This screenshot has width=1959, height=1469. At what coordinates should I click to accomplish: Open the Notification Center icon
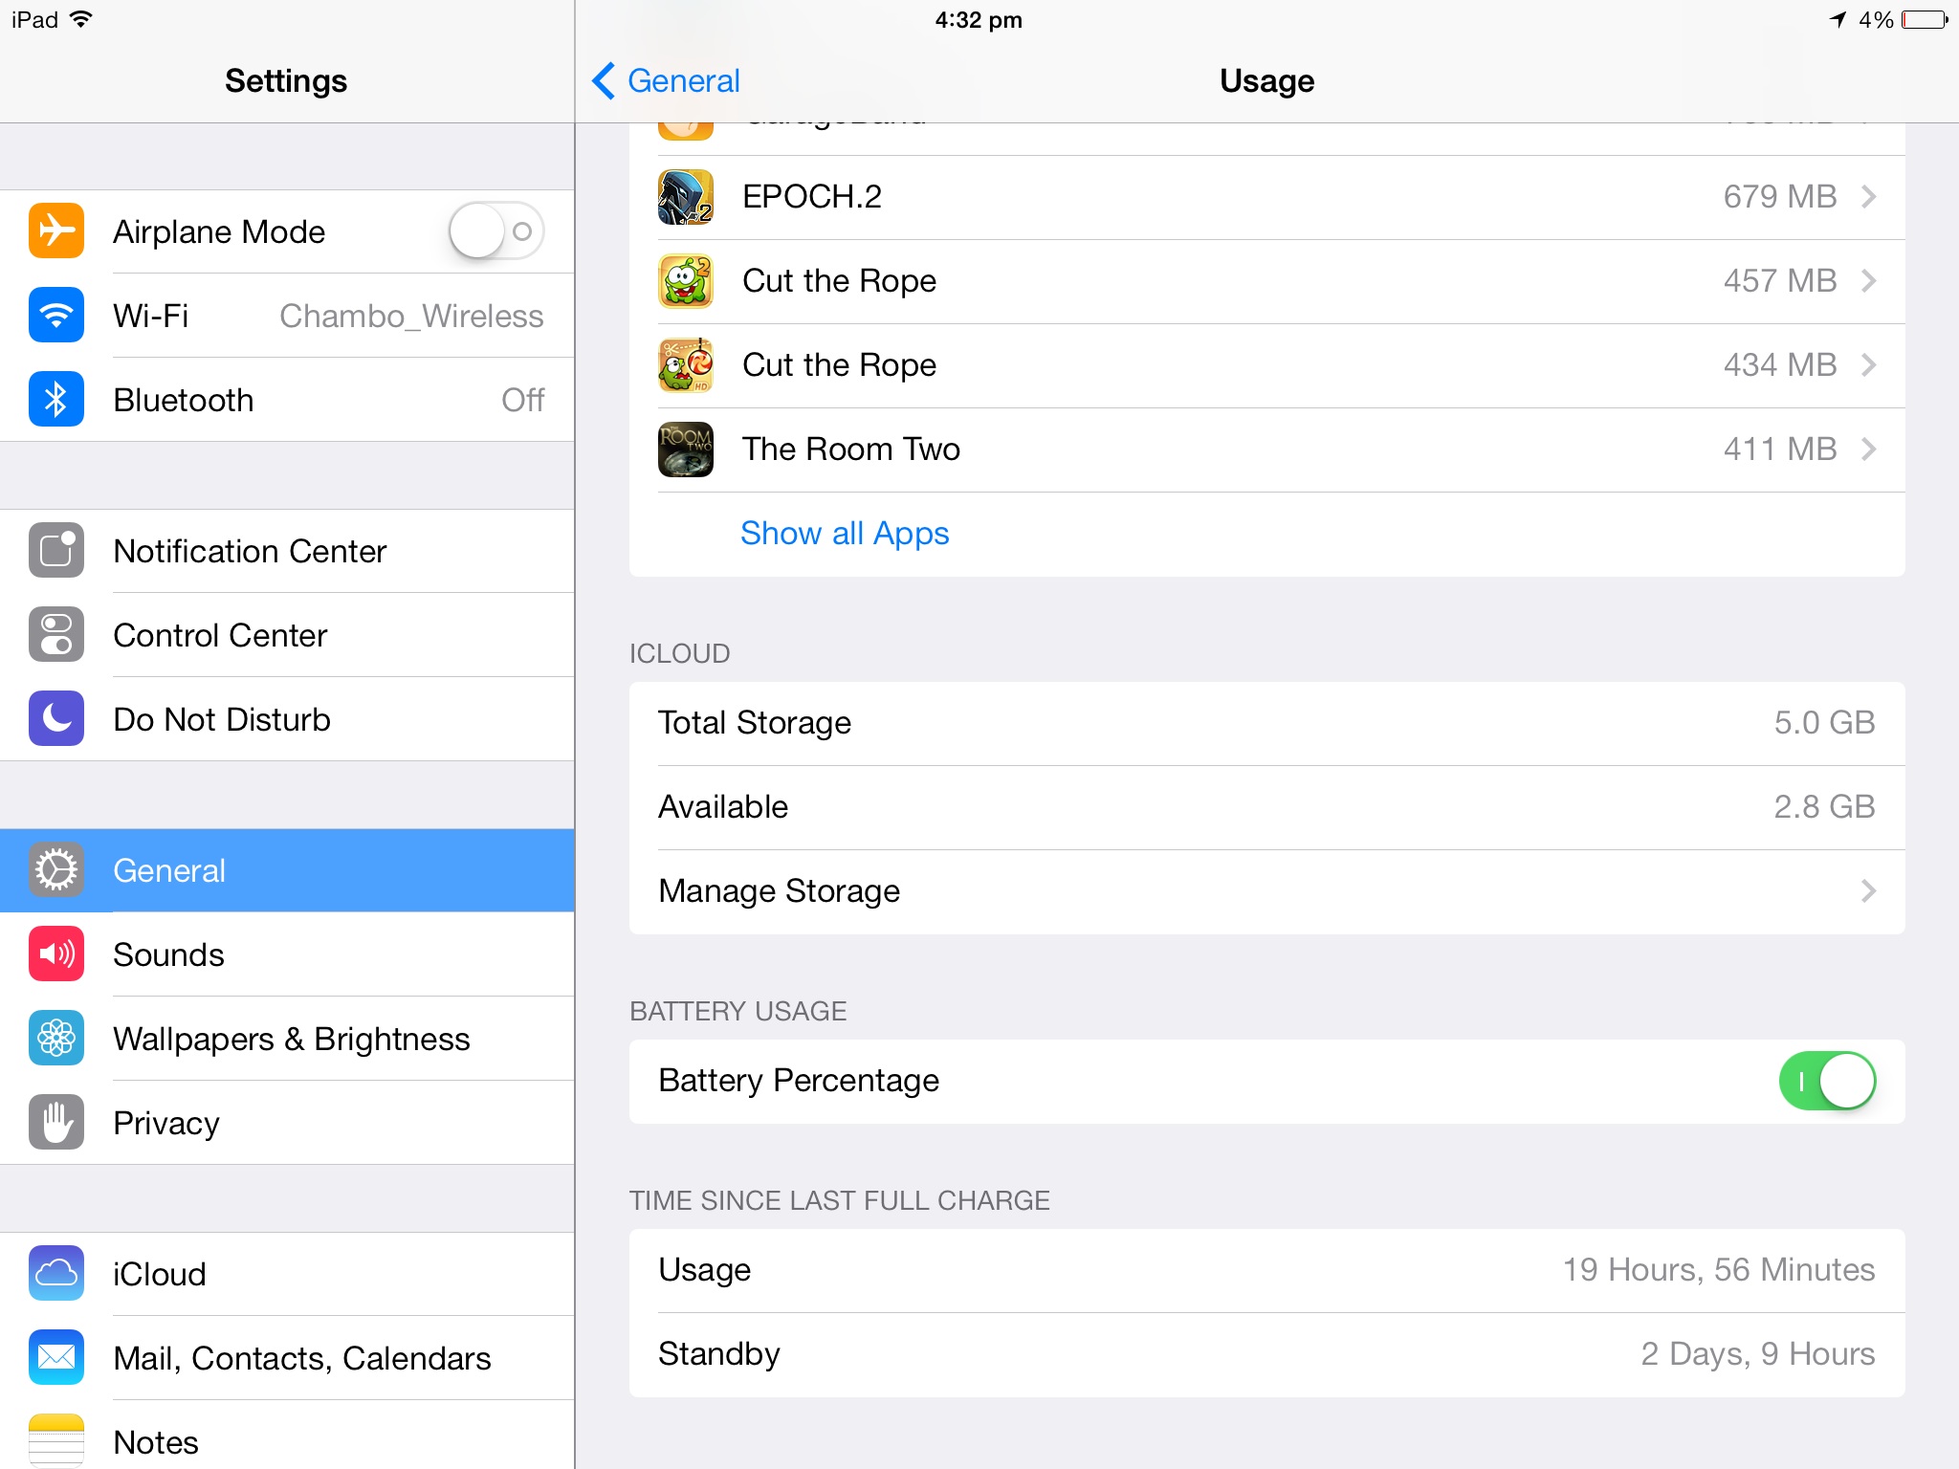56,551
